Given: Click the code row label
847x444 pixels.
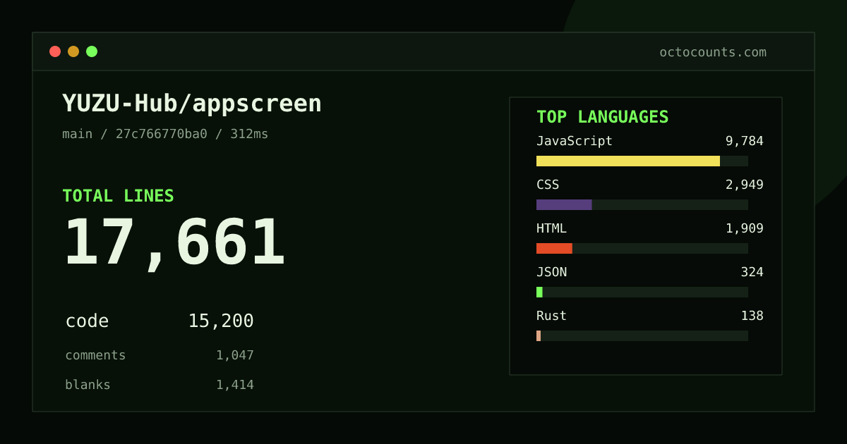Looking at the screenshot, I should tap(87, 321).
